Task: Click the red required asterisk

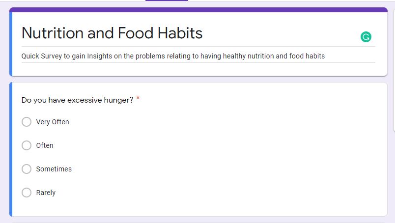Action: (x=138, y=99)
